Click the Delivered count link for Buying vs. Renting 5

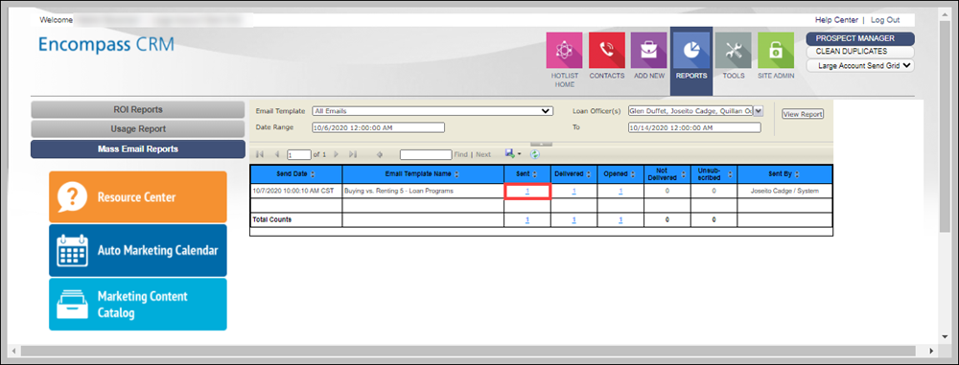coord(573,191)
